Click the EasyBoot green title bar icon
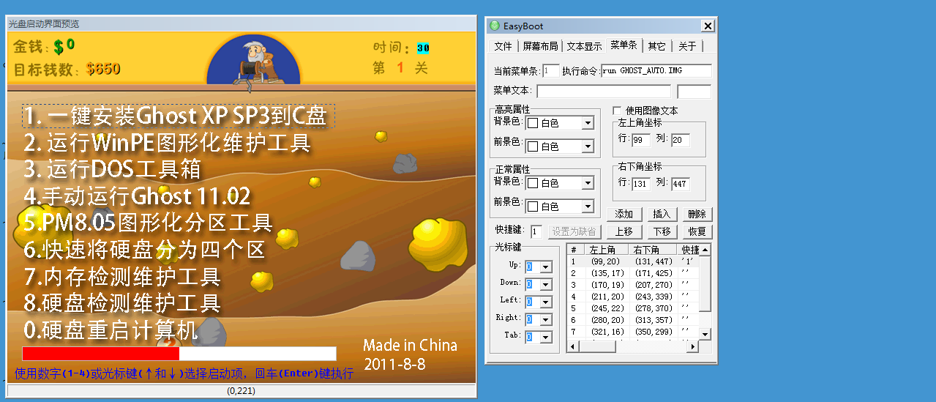 coord(495,26)
